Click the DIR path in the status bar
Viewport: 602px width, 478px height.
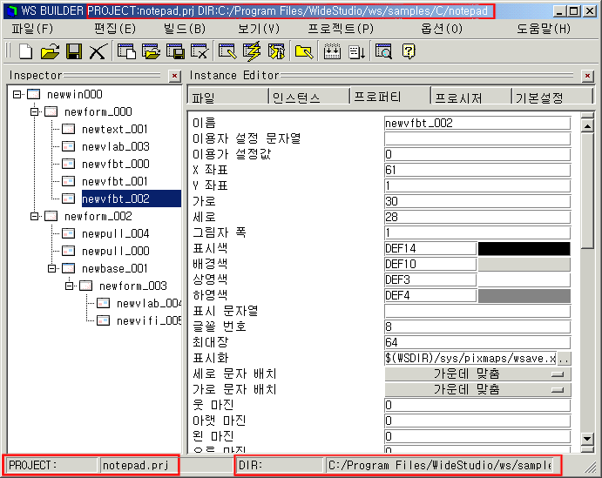440,465
